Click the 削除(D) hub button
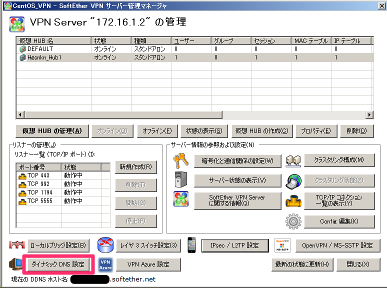 [356, 131]
